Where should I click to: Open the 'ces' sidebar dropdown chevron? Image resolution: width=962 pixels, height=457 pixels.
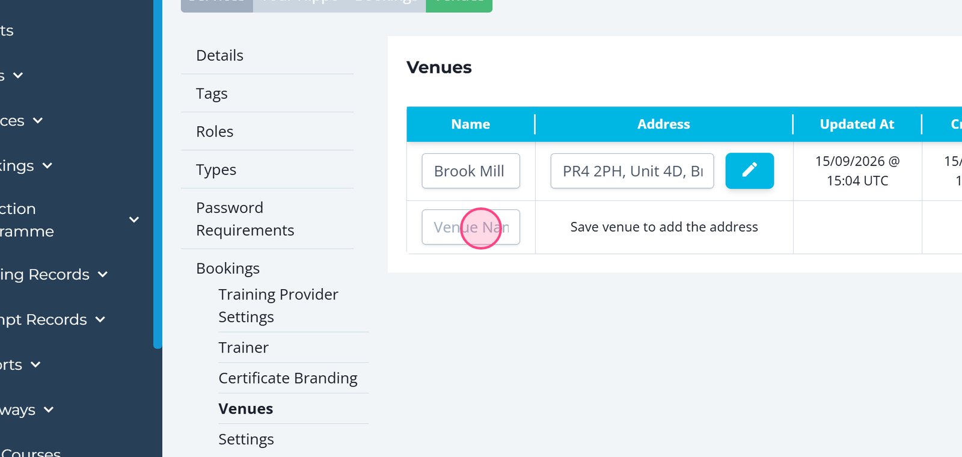click(x=38, y=120)
